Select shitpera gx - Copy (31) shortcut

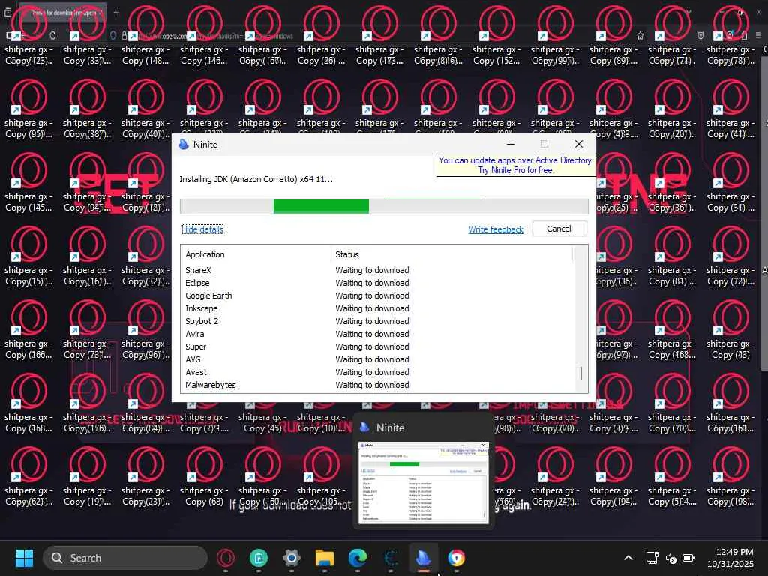coord(730,182)
